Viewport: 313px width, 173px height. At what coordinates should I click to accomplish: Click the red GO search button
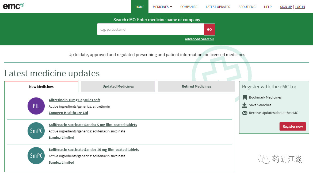coord(209,29)
